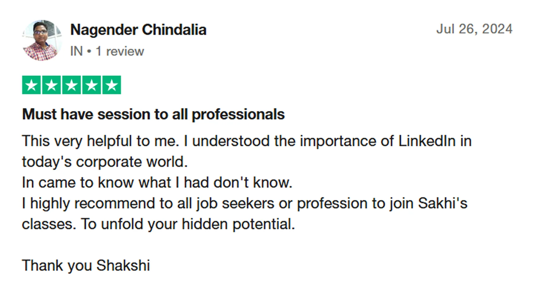
Task: Open the "Must have session to all professionals" title
Action: (x=153, y=114)
